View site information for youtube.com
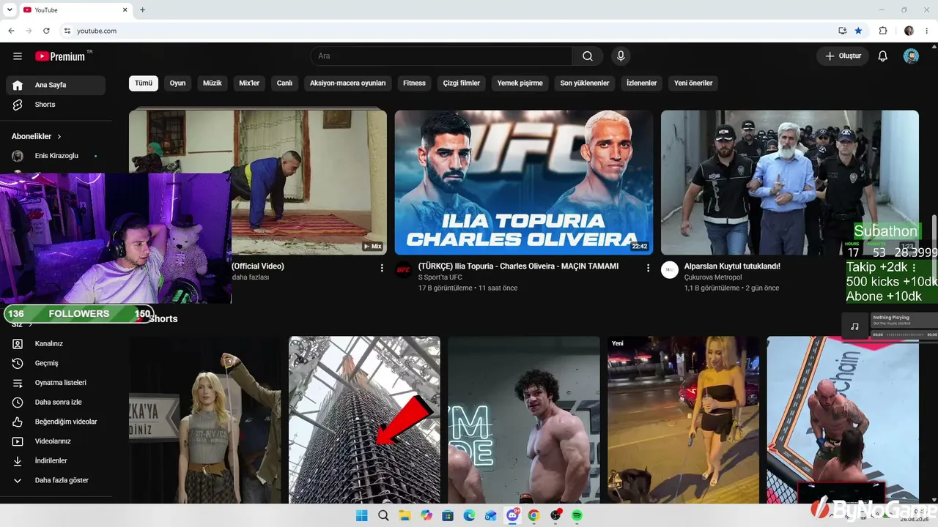Viewport: 938px width, 527px height. pos(67,31)
